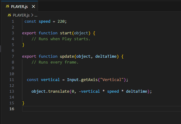Click 'speed' in the translate call
This screenshot has height=124, width=181.
coord(113,91)
